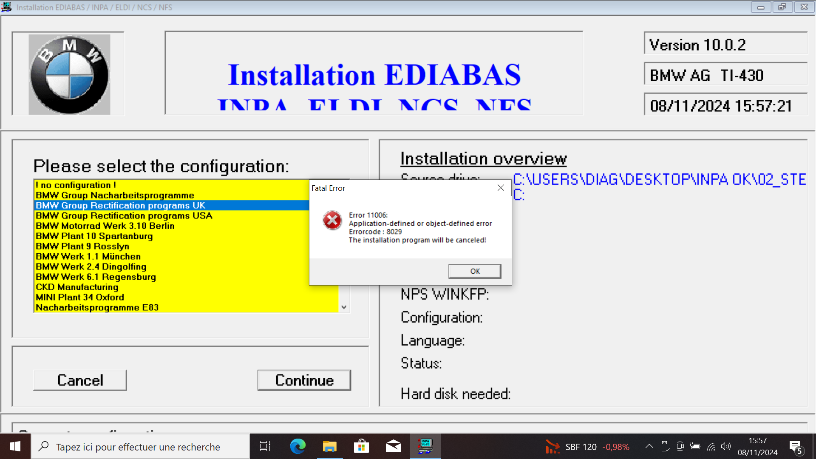The image size is (816, 459).
Task: Click the battery tray icon
Action: click(695, 446)
